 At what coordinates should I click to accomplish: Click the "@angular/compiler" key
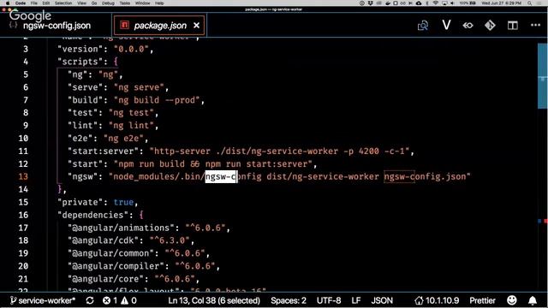click(116, 266)
